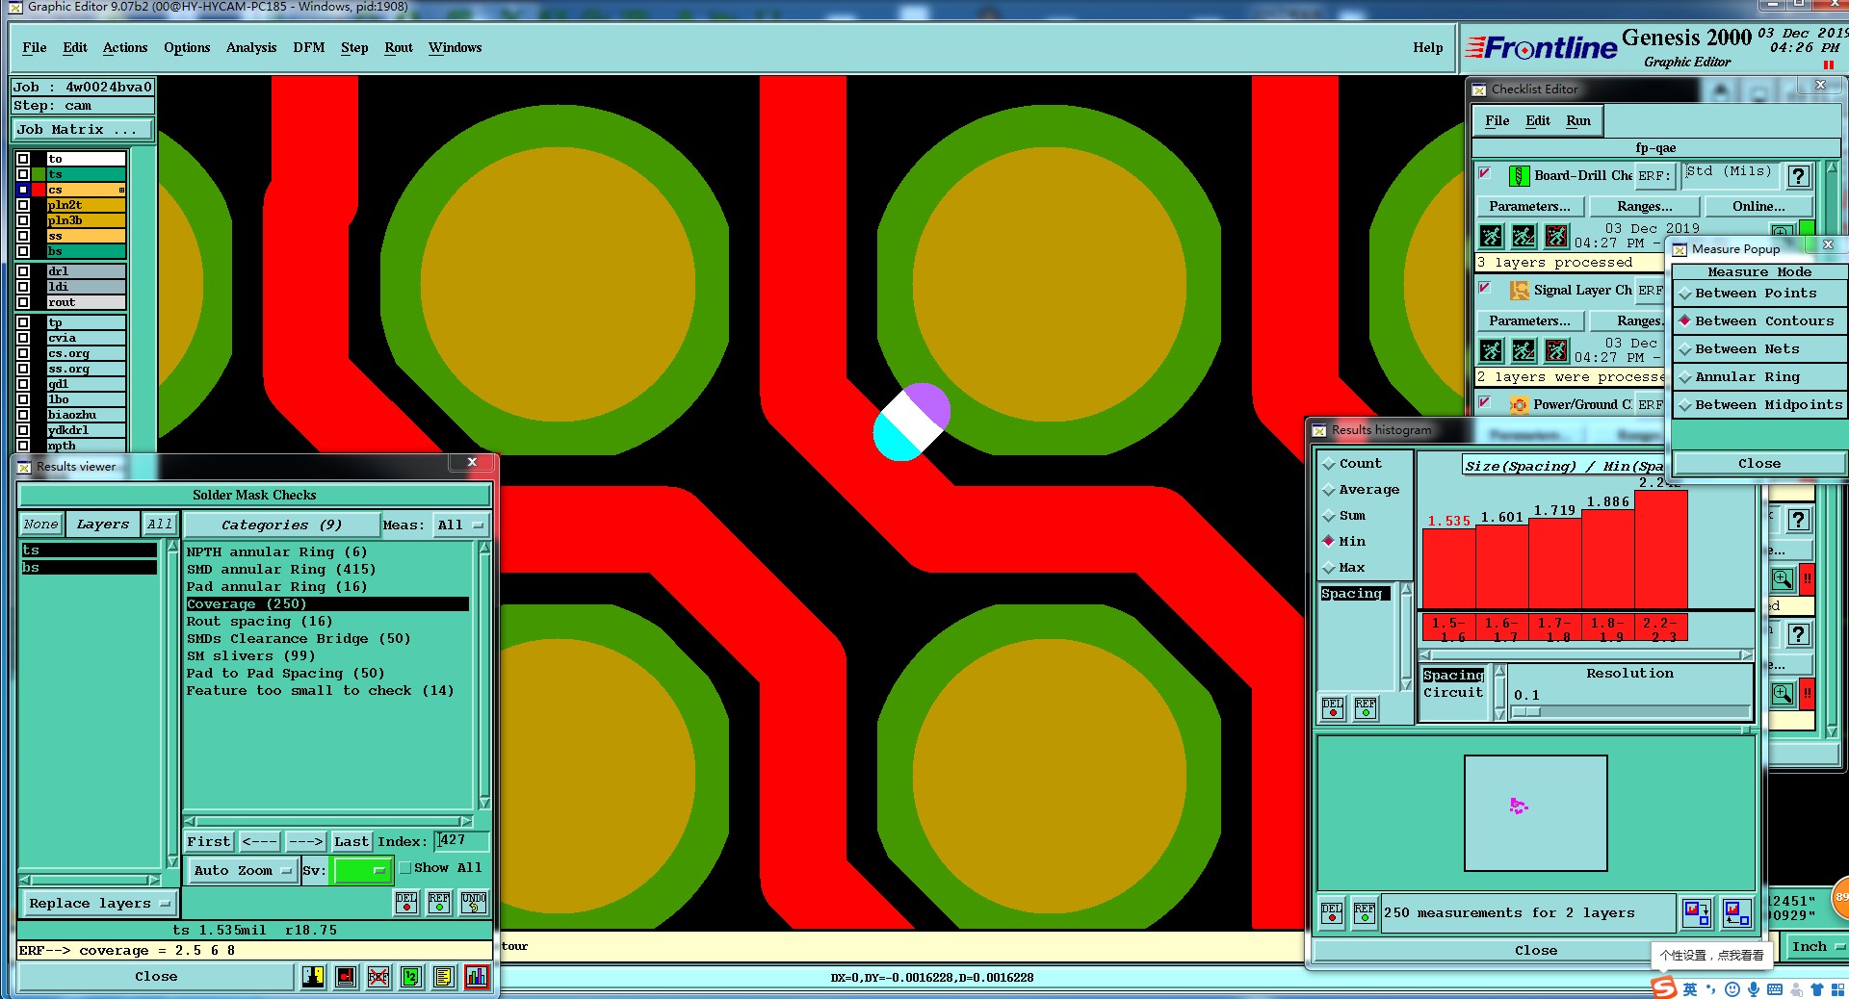Select the Average option in Results histogram

click(1361, 490)
